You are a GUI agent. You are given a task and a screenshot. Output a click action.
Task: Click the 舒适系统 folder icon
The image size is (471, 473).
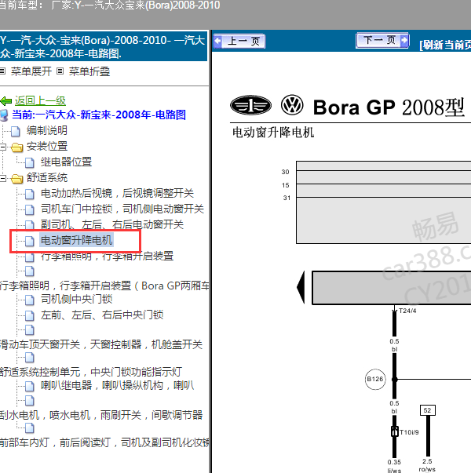(x=17, y=179)
